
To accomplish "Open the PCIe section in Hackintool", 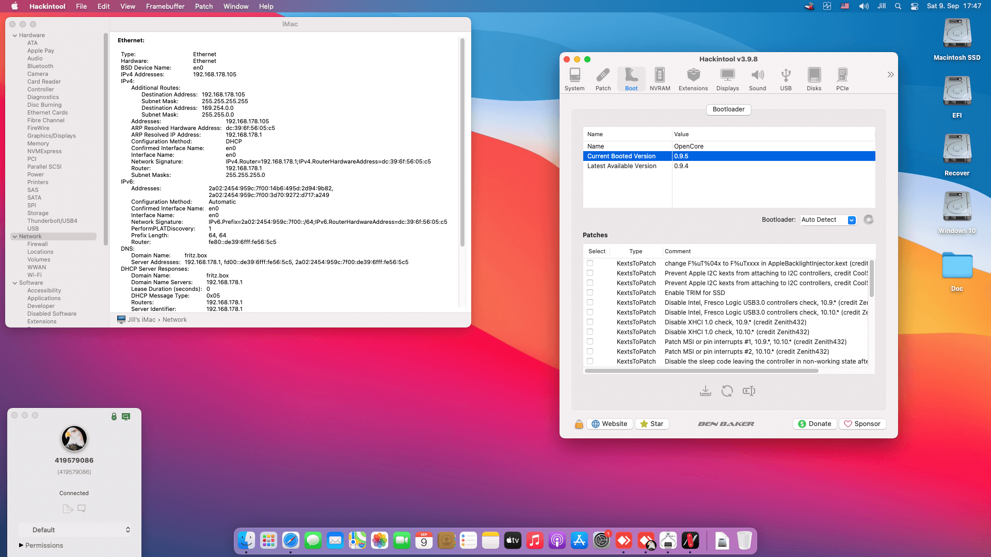I will [x=842, y=79].
